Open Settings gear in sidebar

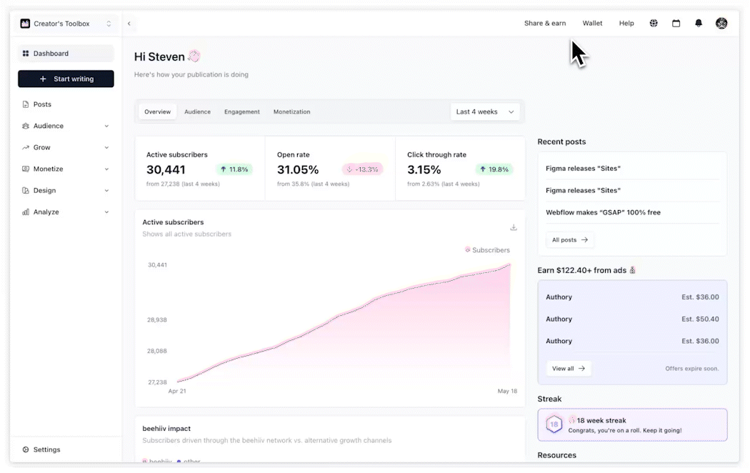41,449
